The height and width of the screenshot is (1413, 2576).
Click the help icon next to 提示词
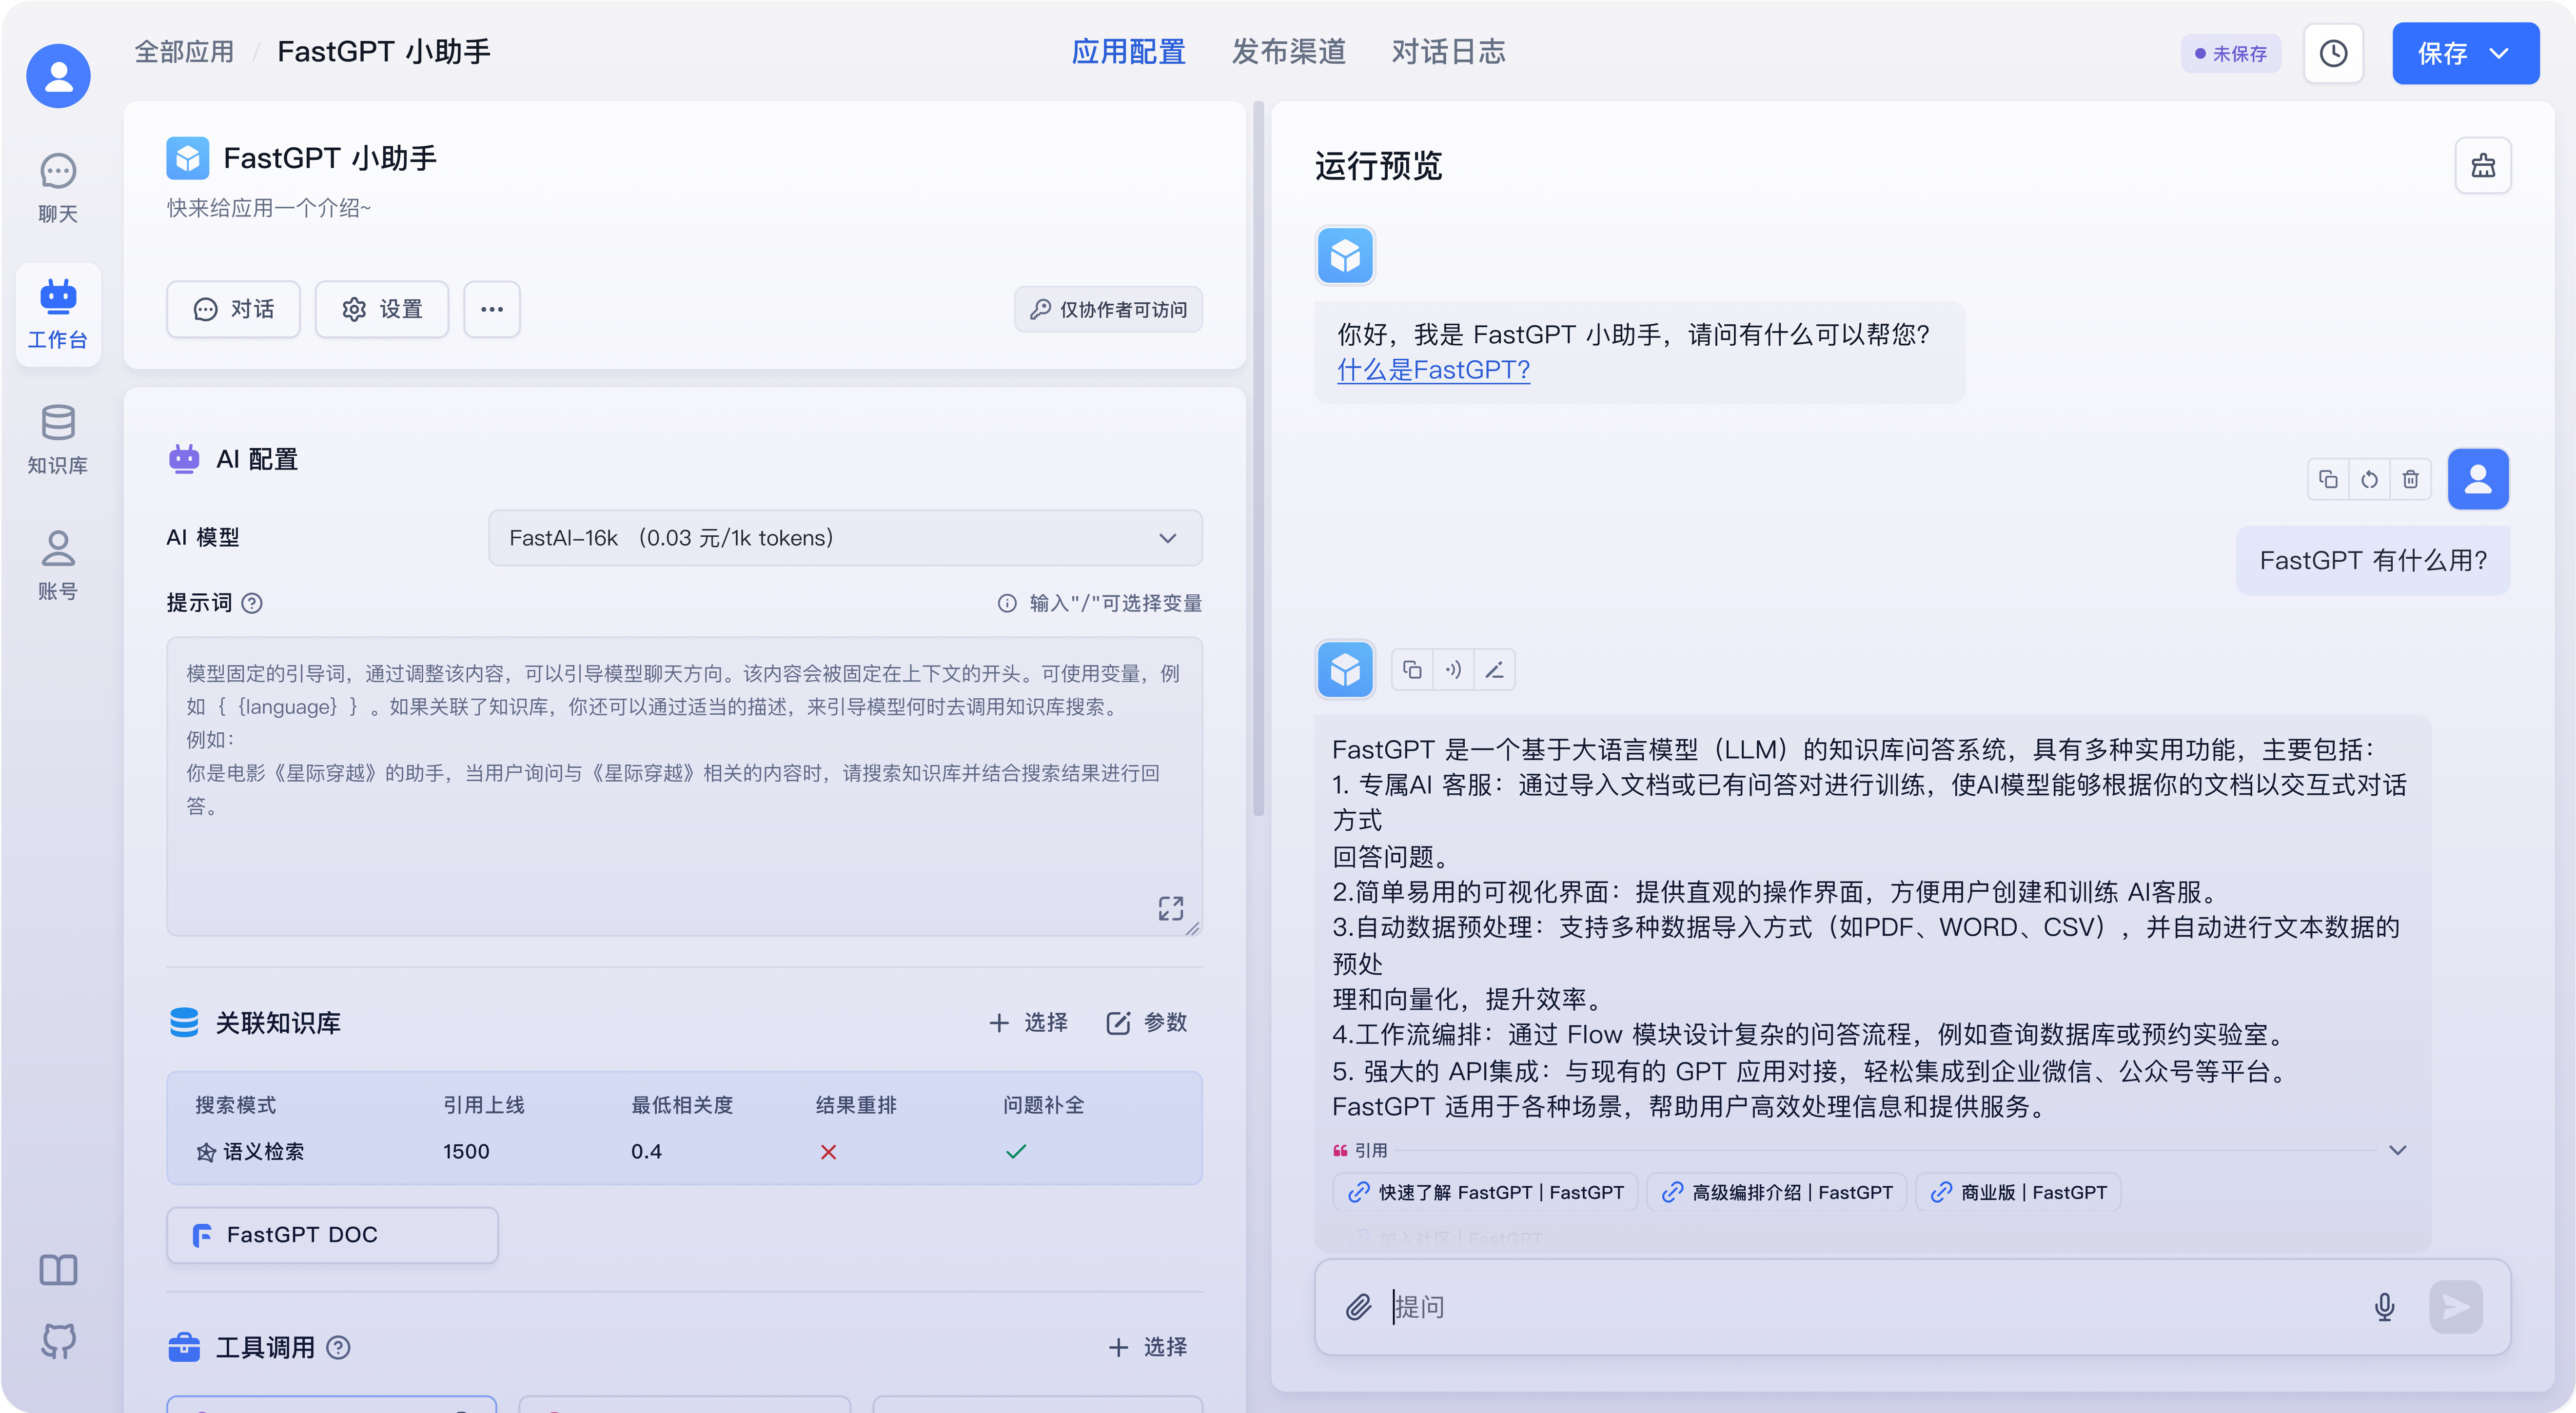[252, 603]
